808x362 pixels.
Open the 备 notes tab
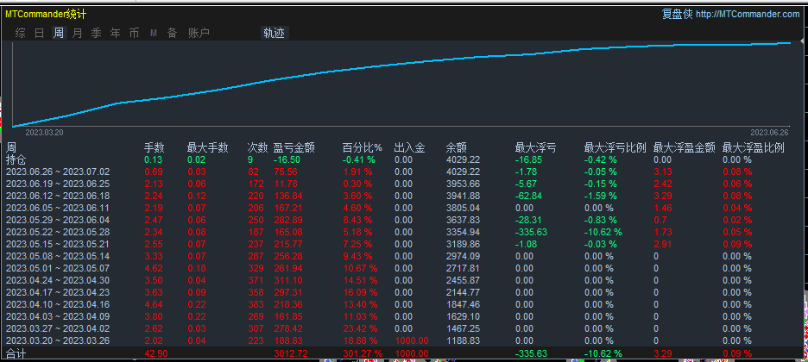click(x=172, y=34)
